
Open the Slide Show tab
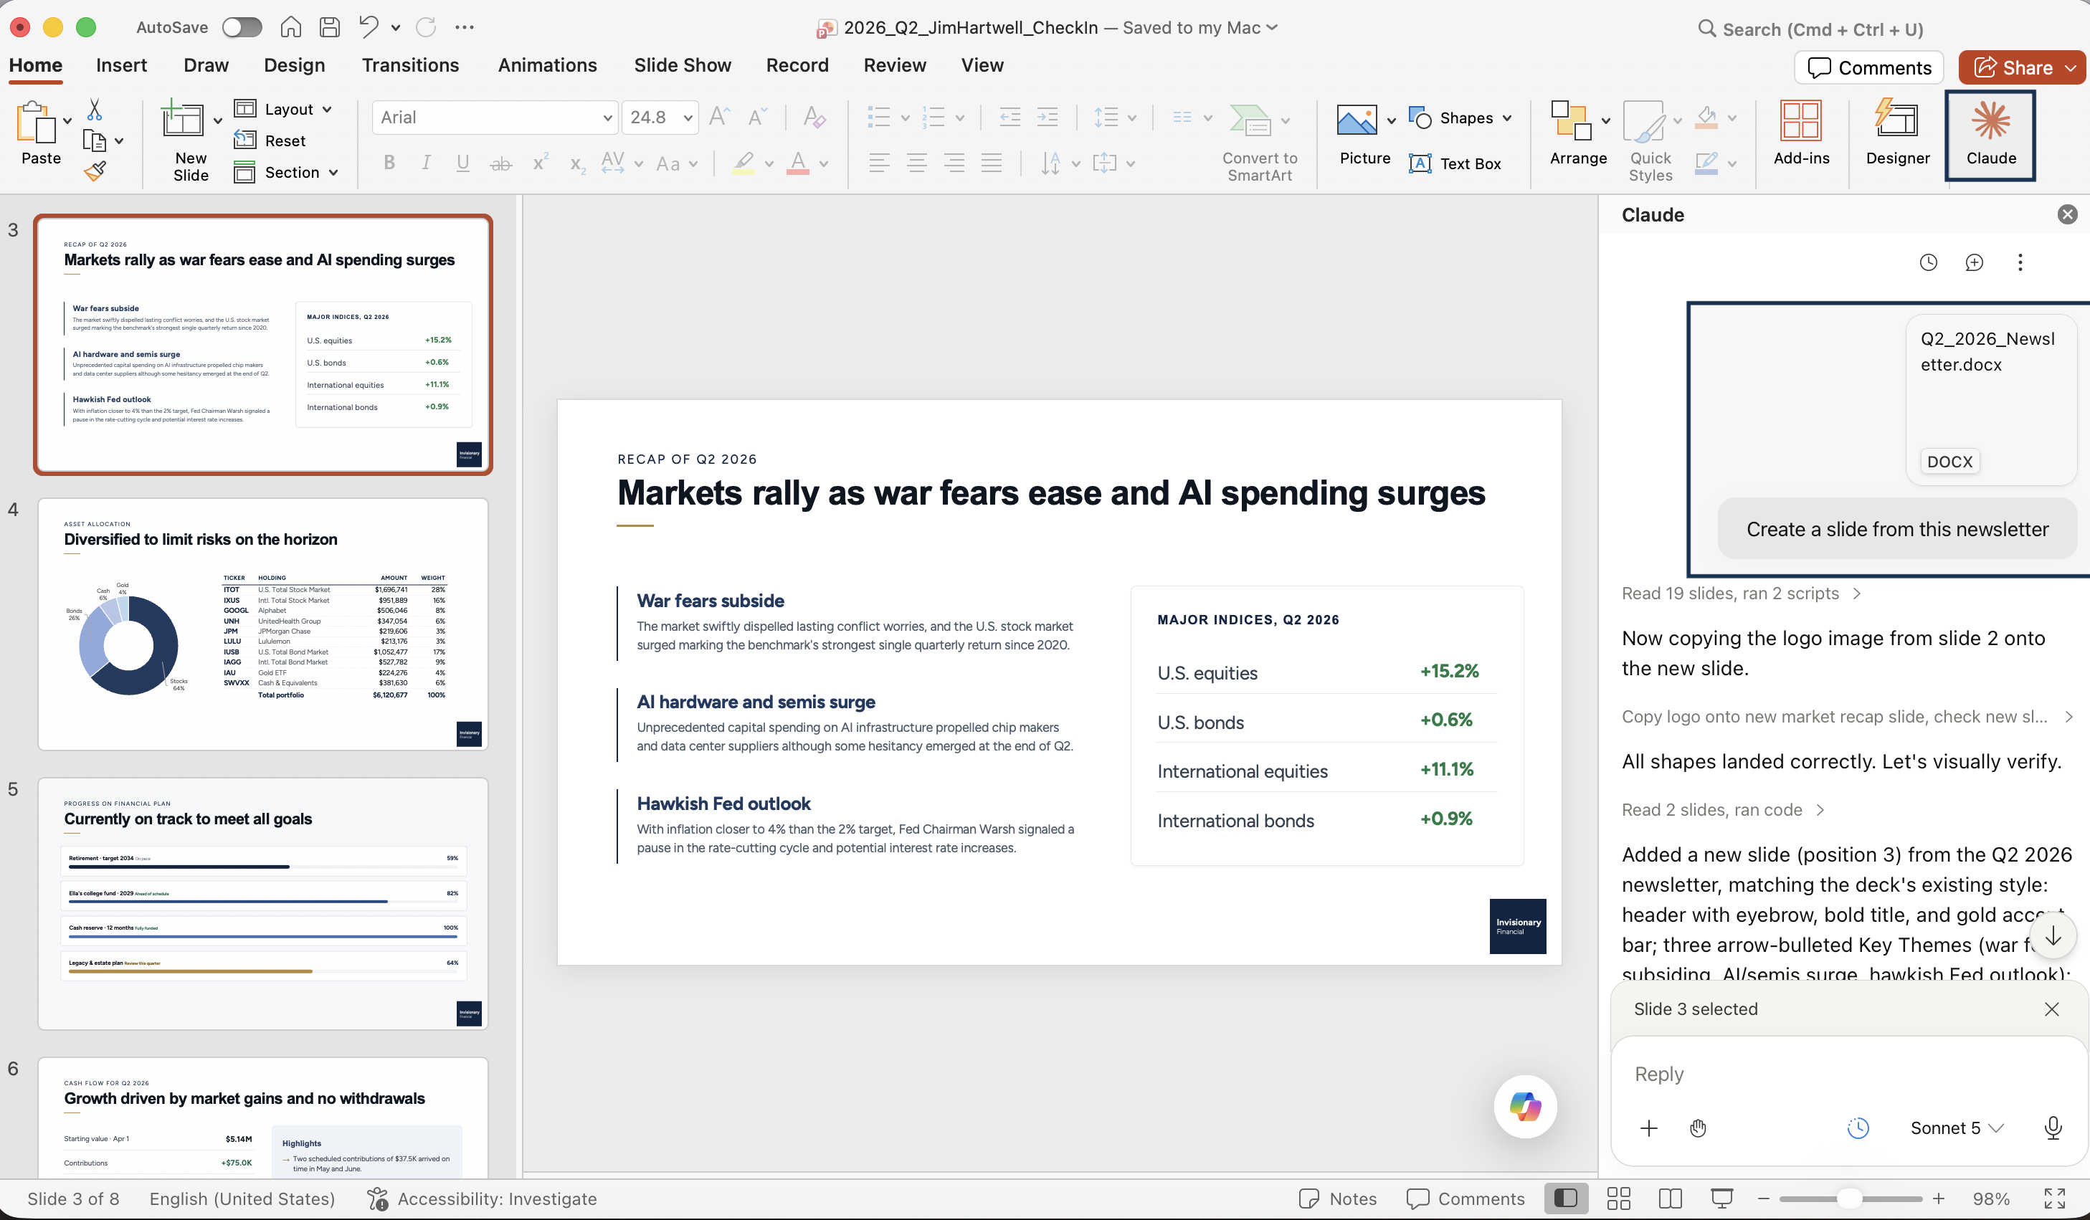(682, 65)
